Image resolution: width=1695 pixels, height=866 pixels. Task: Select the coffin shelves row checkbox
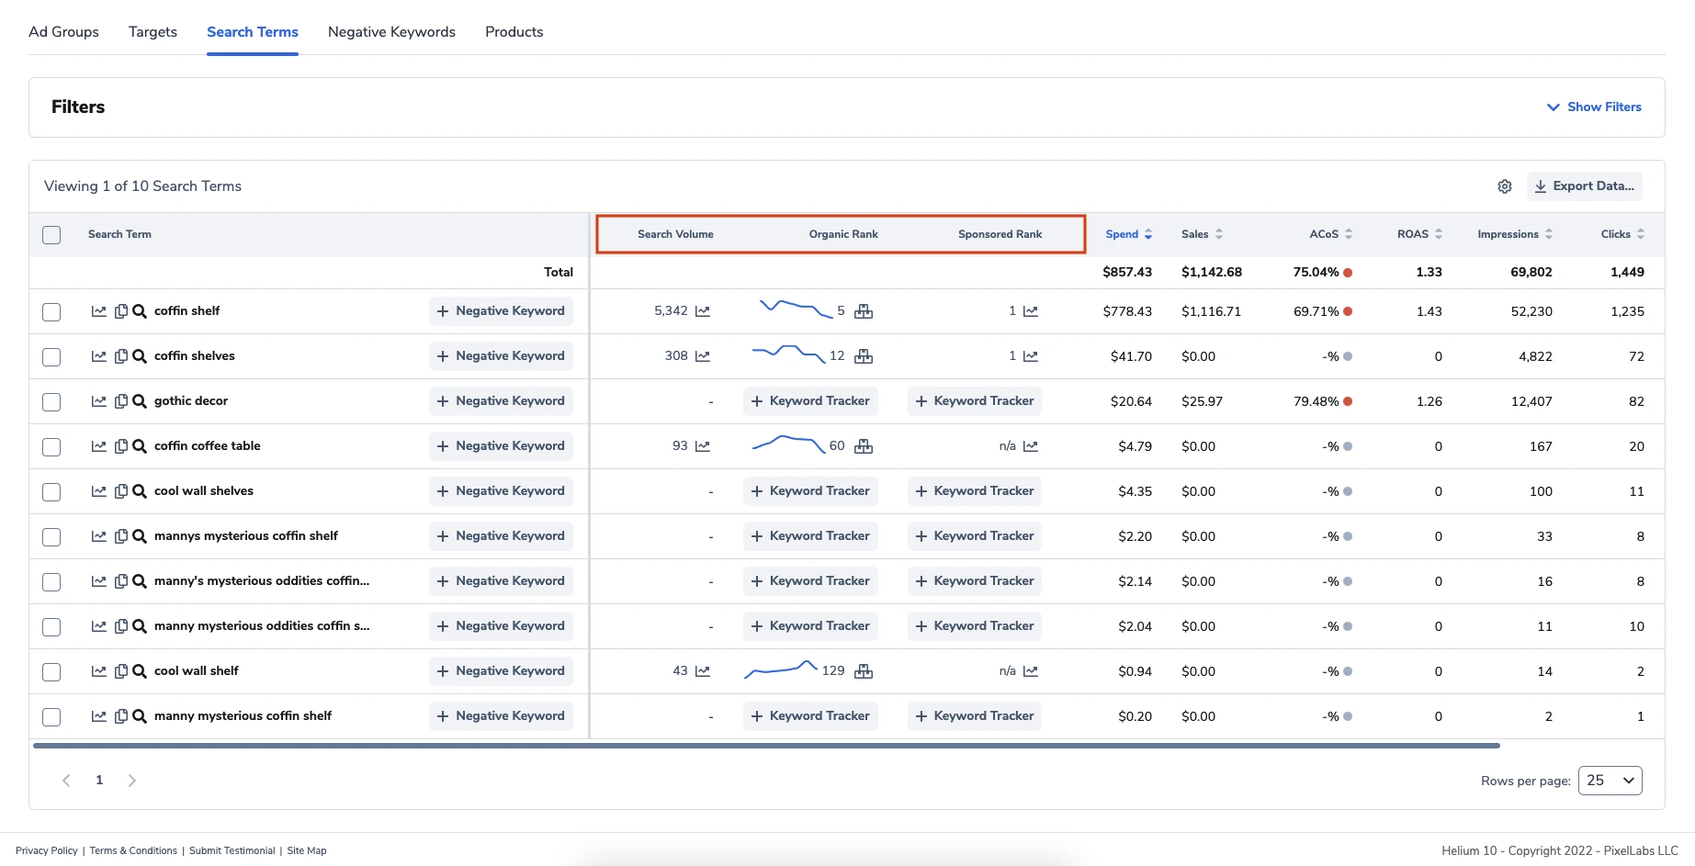pos(51,357)
